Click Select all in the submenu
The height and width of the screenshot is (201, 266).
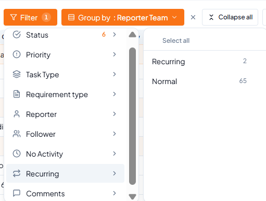tap(176, 41)
